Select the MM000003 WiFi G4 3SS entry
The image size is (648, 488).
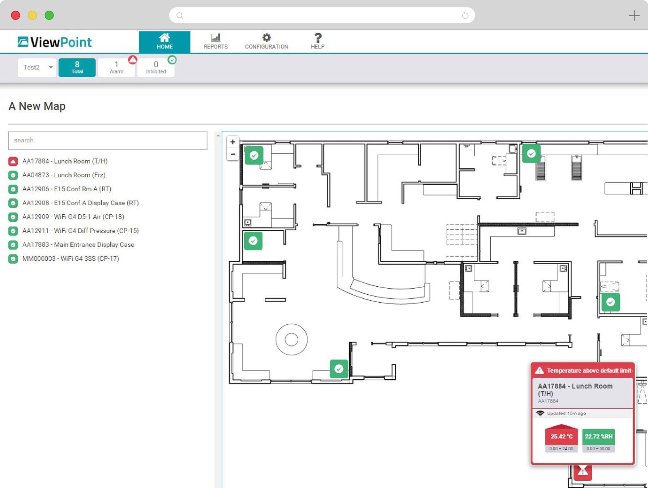pos(71,258)
